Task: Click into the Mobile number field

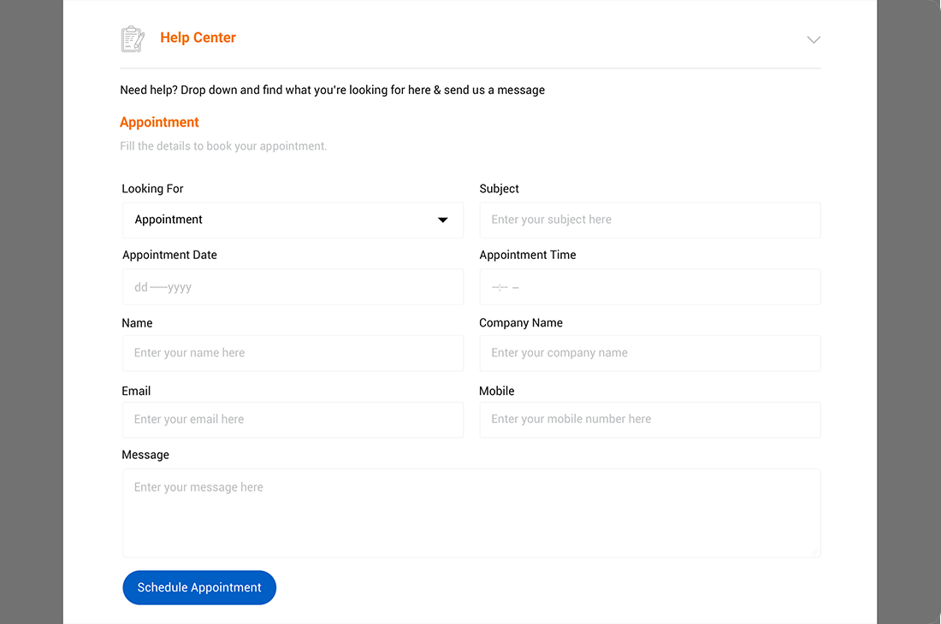Action: coord(650,420)
